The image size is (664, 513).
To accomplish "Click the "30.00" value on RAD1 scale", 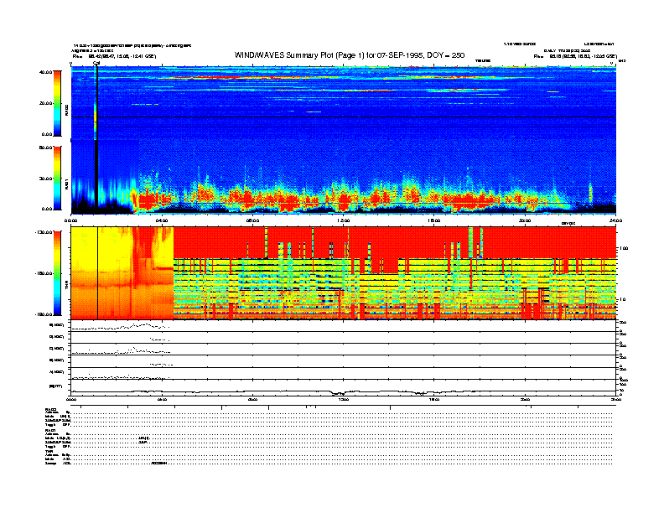I will coord(45,179).
